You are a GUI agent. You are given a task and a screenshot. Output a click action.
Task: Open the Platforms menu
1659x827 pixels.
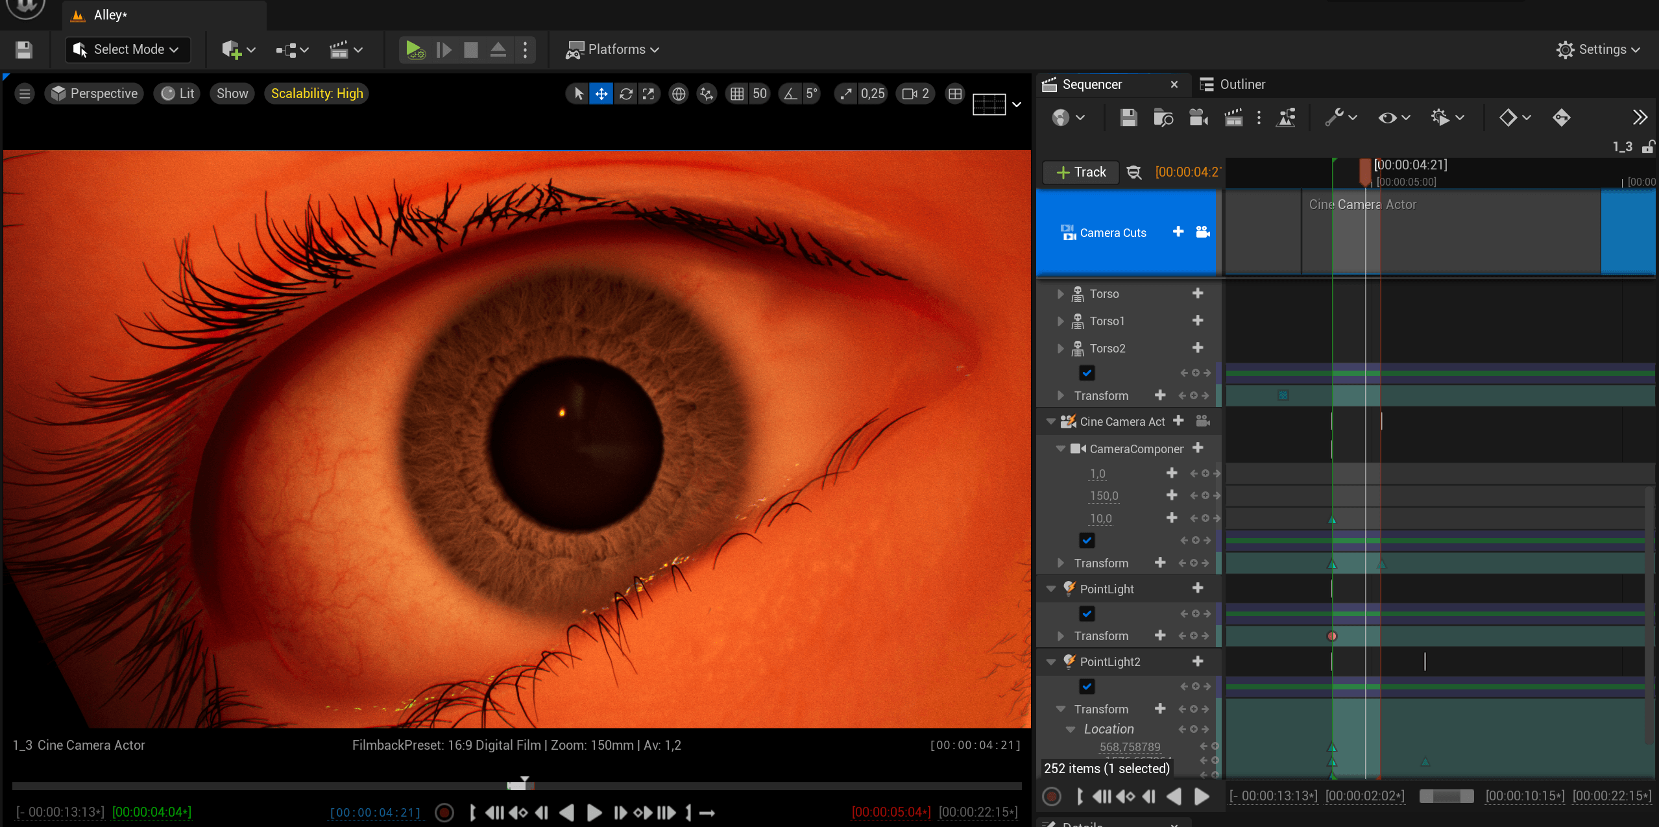612,49
